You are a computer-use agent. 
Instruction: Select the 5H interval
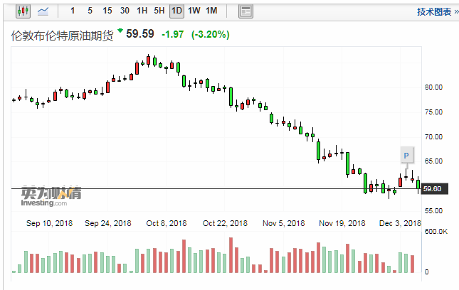point(159,11)
